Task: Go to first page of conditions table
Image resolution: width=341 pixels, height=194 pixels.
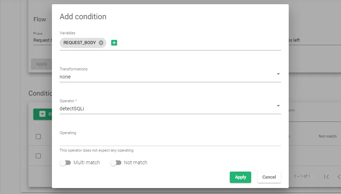Action: pyautogui.click(x=326, y=176)
